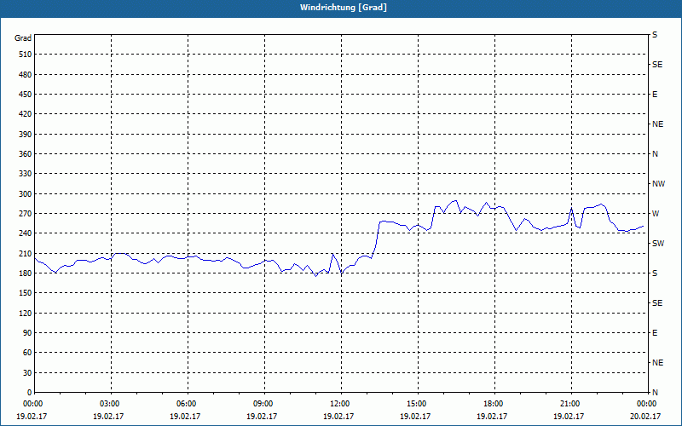Click the W compass label
This screenshot has height=426, width=682.
[656, 214]
